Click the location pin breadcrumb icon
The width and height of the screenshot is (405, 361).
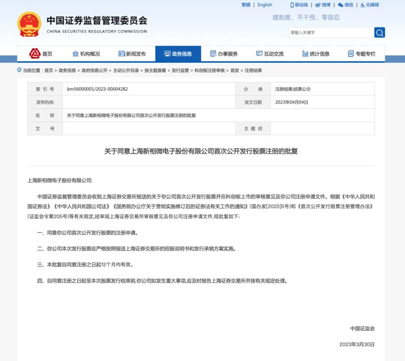point(19,70)
